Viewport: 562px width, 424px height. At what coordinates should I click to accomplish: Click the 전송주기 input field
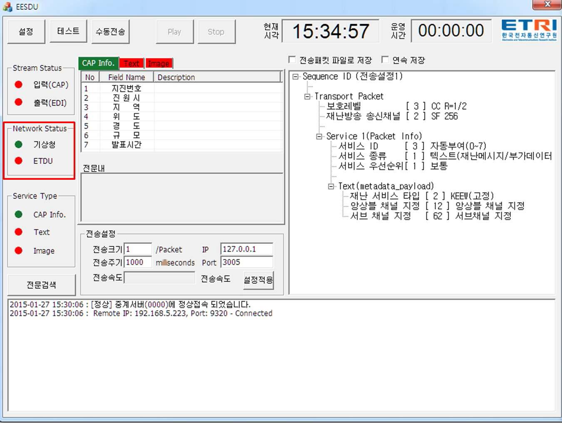138,262
